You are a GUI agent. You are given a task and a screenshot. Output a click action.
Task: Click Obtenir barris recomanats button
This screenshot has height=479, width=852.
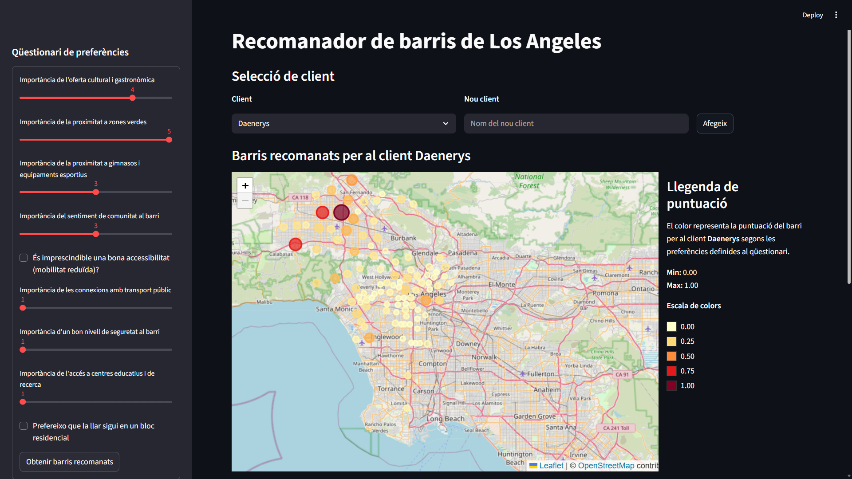(69, 462)
